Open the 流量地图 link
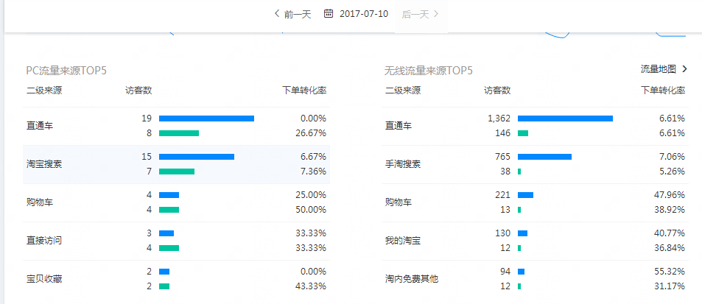 658,69
